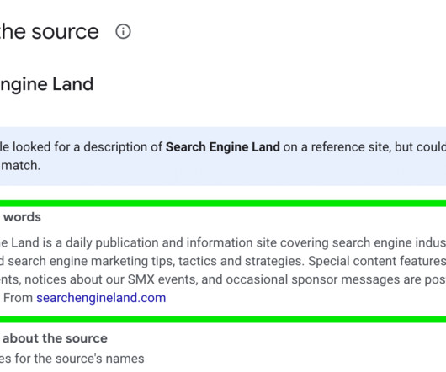Open the searchengineland.com link
Screen dimensions: 446x372
click(101, 298)
